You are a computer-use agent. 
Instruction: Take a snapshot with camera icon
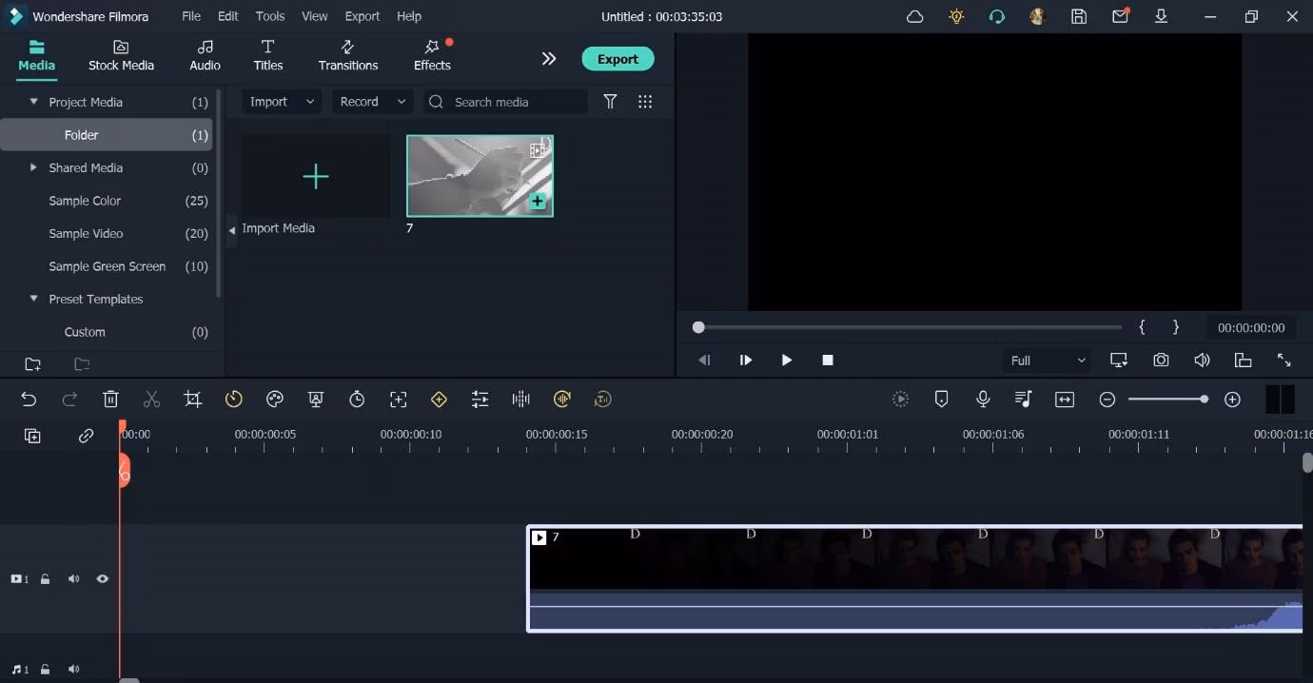click(x=1161, y=361)
